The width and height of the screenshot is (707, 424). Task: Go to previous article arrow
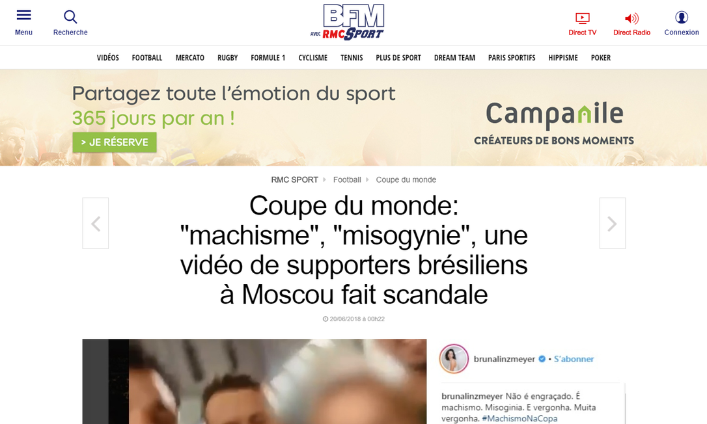point(96,223)
